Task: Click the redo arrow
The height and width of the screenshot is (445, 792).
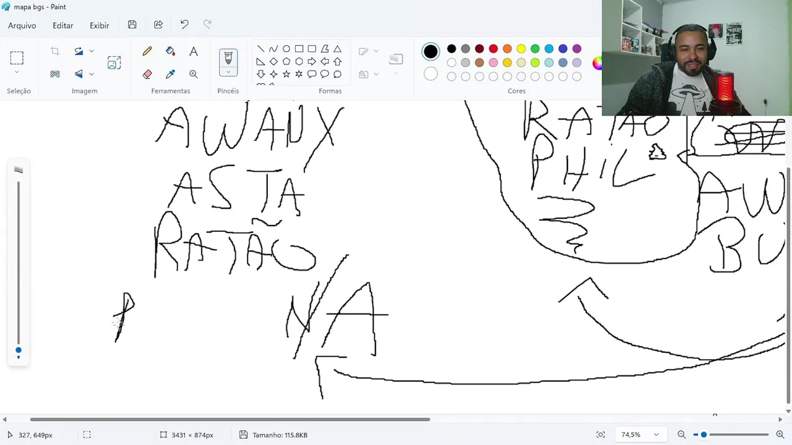Action: (207, 25)
